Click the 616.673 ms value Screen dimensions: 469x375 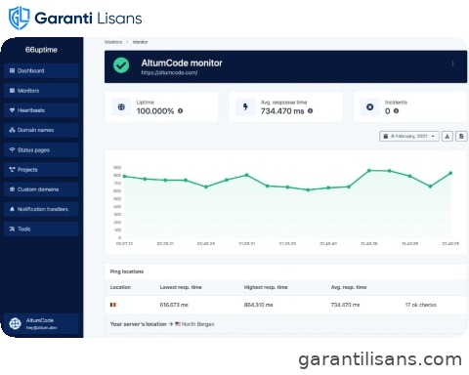click(174, 305)
